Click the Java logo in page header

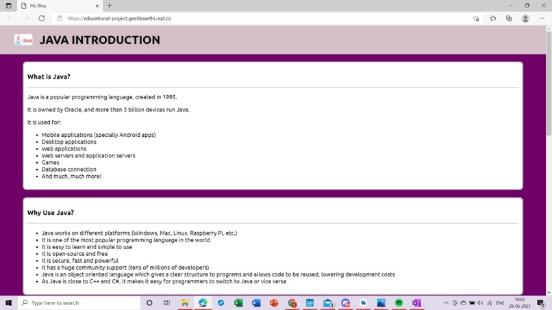(23, 40)
